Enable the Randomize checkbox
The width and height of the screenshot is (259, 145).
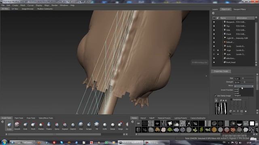coord(231,99)
